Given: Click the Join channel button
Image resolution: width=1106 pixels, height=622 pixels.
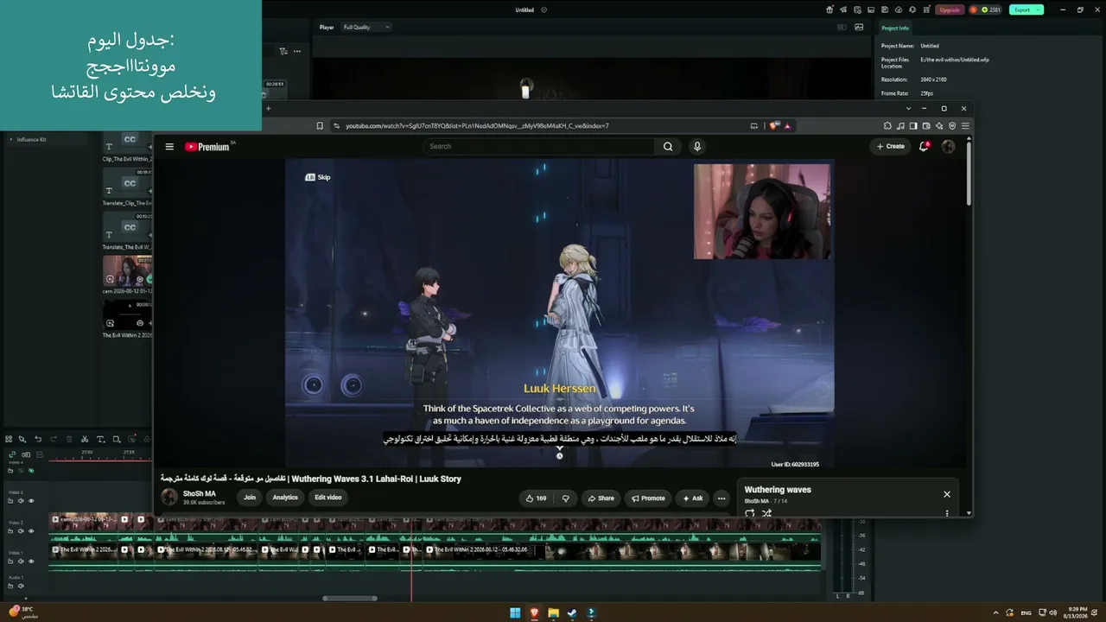Looking at the screenshot, I should [250, 498].
